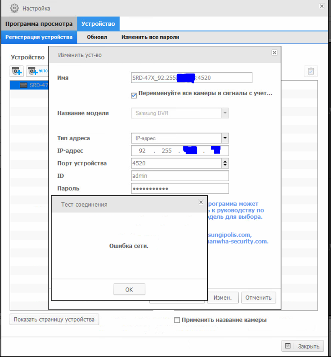This screenshot has height=357, width=331.
Task: Close the Изменить уст-во dialog
Action: (x=274, y=53)
